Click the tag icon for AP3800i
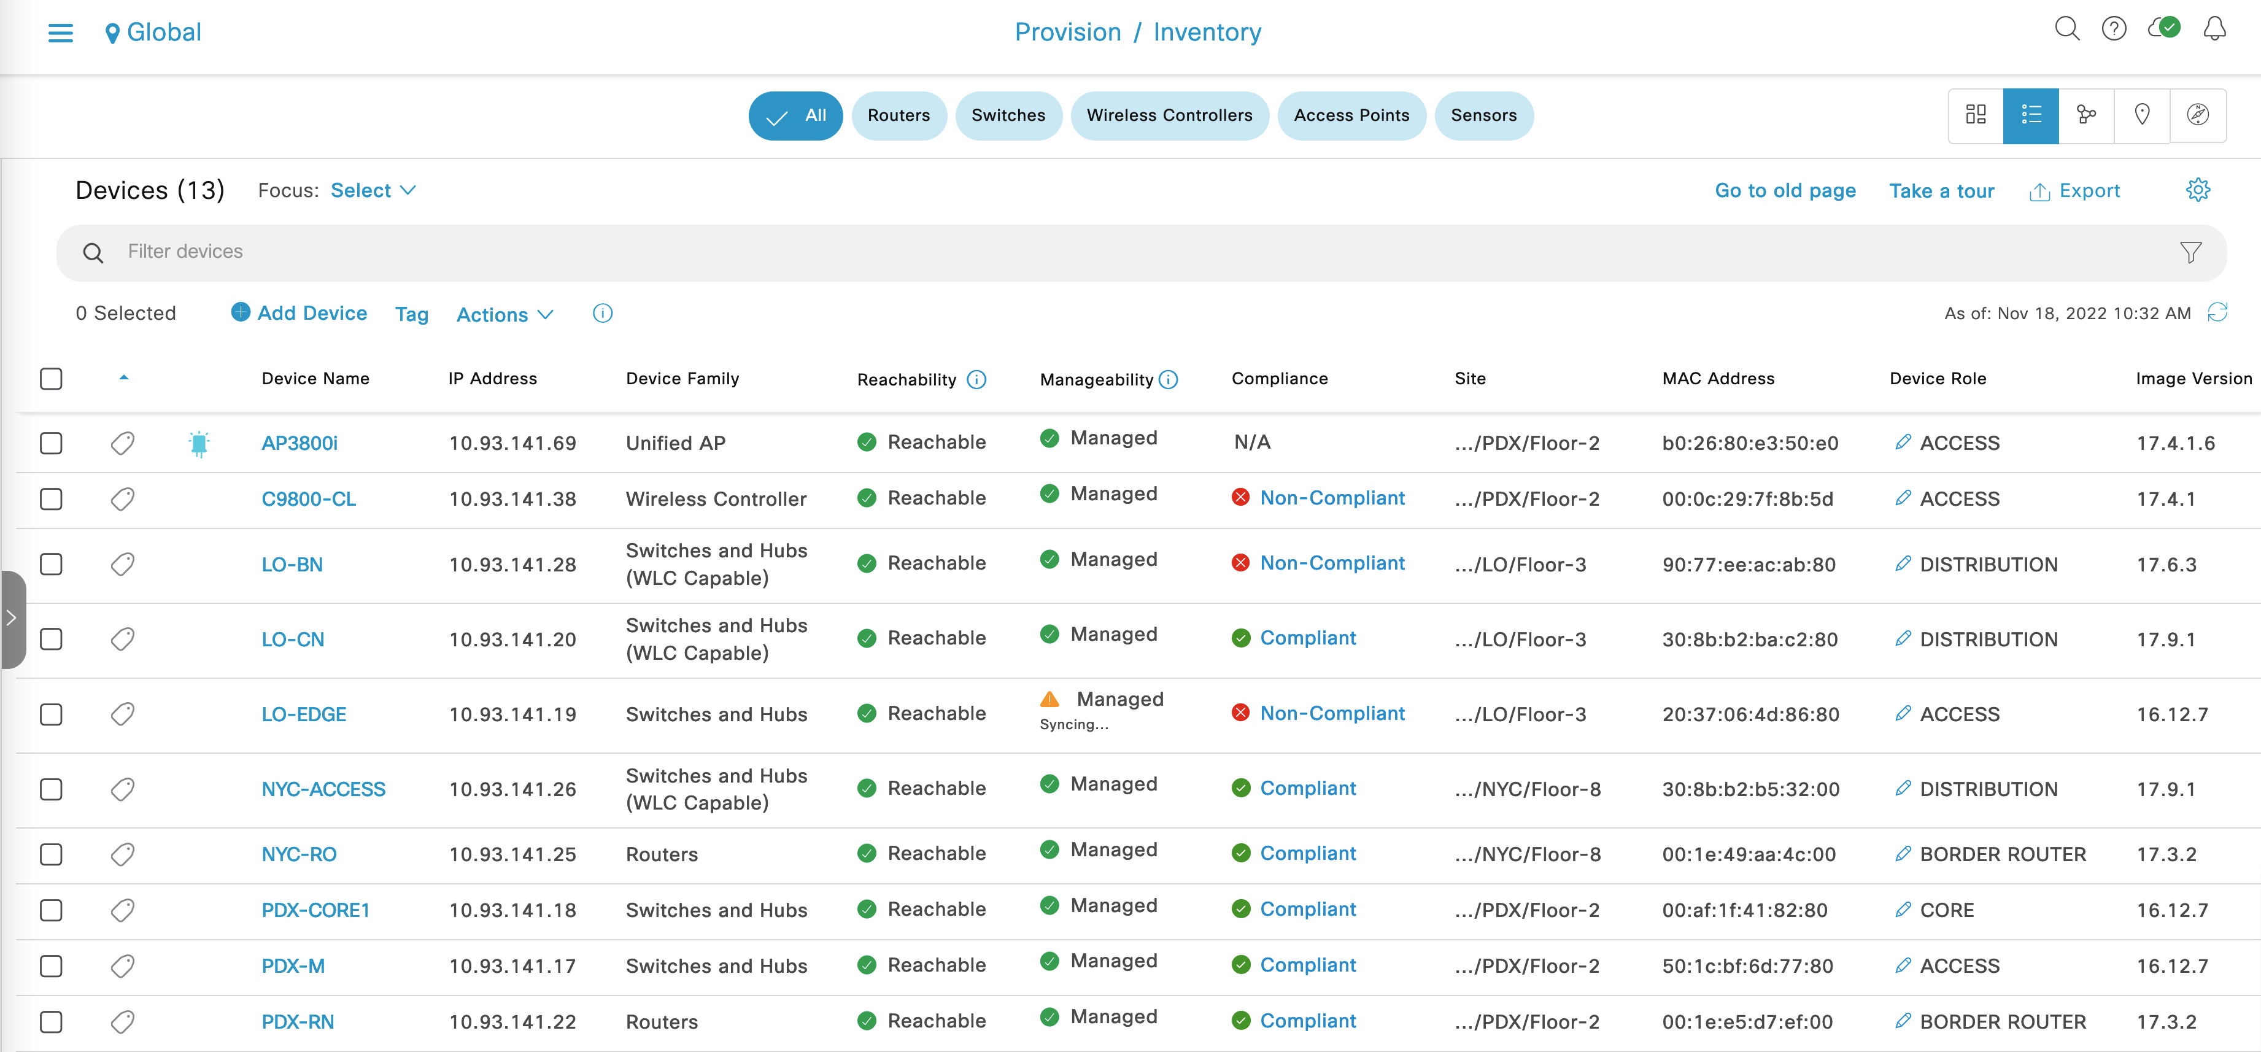This screenshot has width=2261, height=1052. point(123,443)
